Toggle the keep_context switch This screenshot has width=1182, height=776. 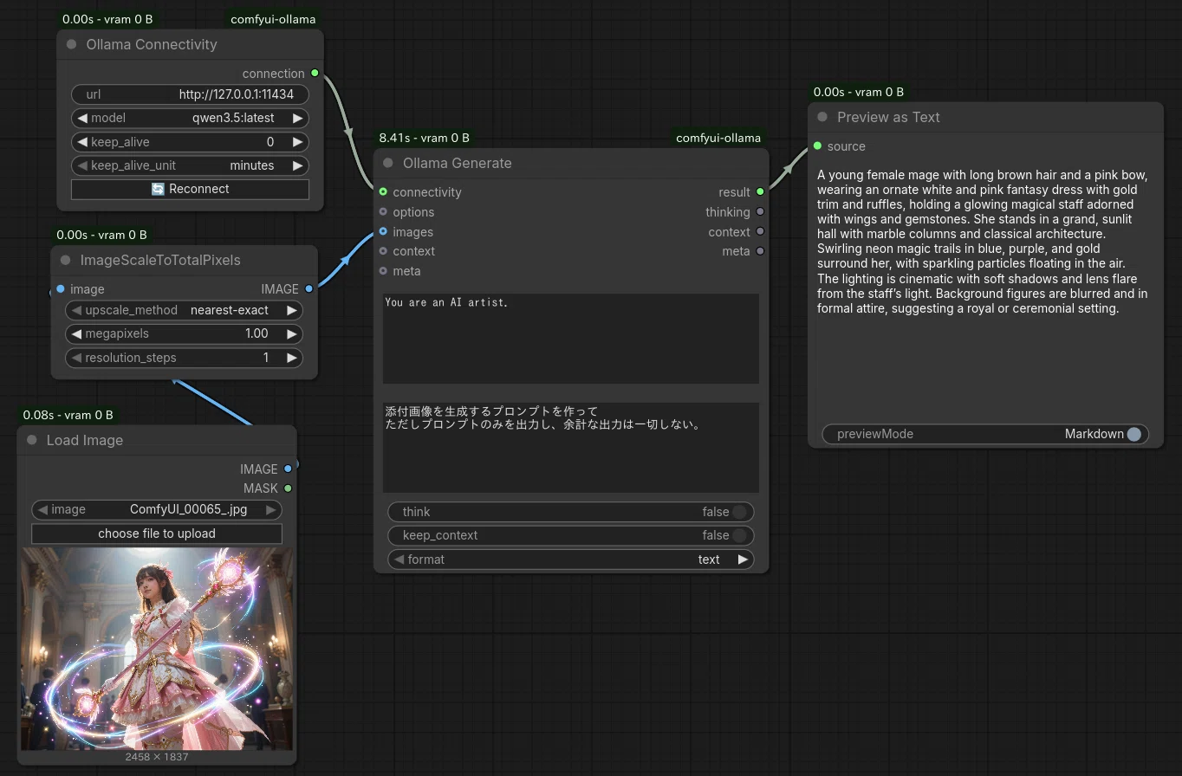tap(738, 535)
